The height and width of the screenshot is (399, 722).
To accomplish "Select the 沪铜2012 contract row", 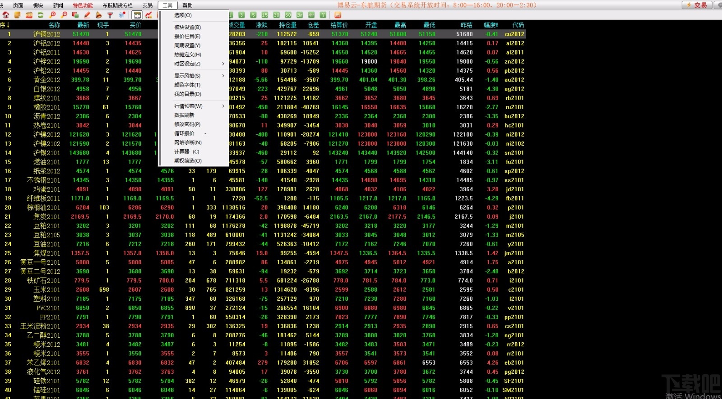I will tap(263, 34).
